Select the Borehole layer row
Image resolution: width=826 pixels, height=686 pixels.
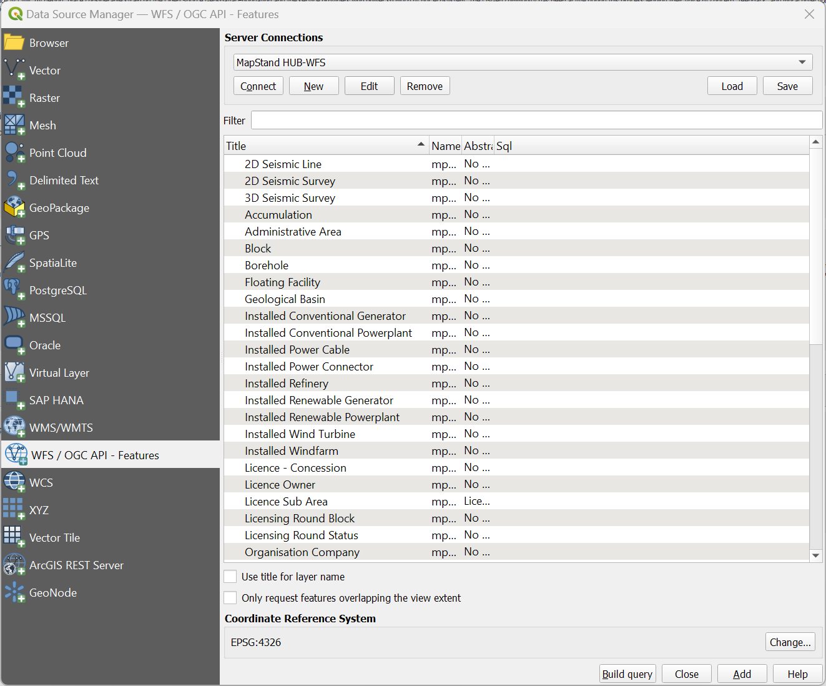coord(516,265)
